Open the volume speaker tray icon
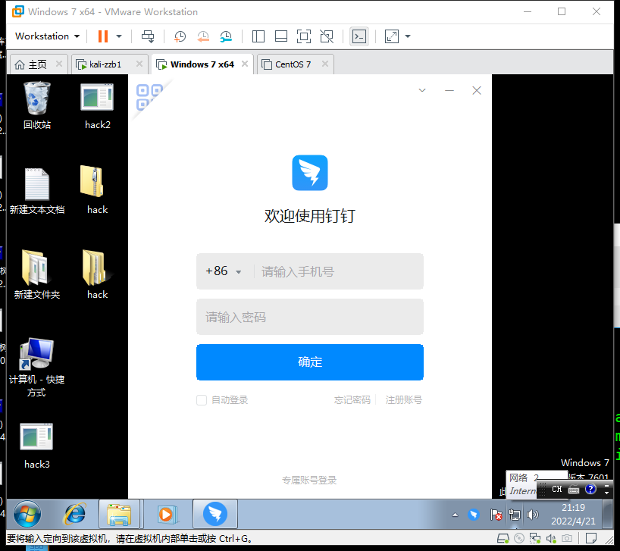The width and height of the screenshot is (620, 551). (533, 515)
